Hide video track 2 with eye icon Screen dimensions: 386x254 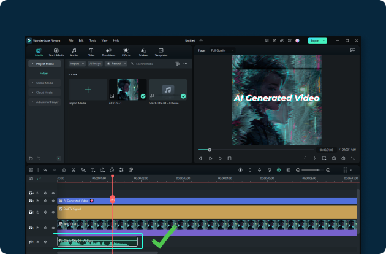53,212
